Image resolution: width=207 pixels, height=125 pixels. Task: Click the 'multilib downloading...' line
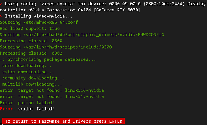32,84
